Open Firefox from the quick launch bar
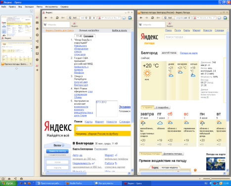This screenshot has width=231, height=186. click(29, 183)
